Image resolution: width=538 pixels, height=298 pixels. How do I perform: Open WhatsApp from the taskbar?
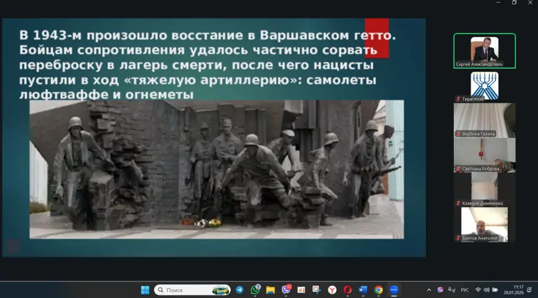[x=255, y=290]
